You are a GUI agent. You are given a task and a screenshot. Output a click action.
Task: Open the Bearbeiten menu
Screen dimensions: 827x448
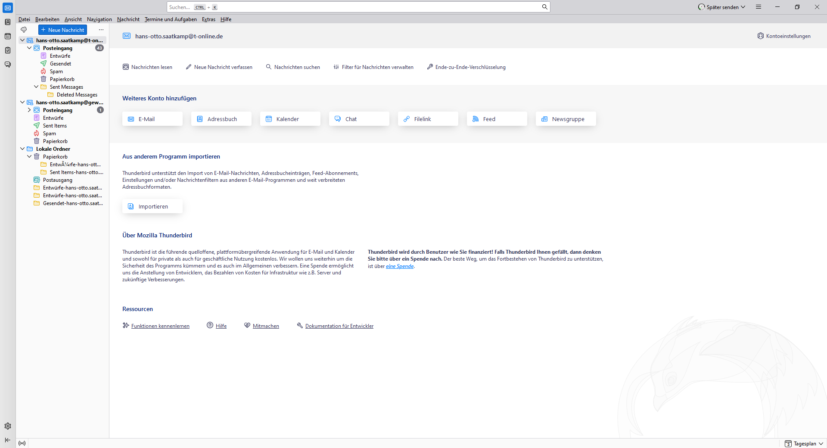pos(47,19)
